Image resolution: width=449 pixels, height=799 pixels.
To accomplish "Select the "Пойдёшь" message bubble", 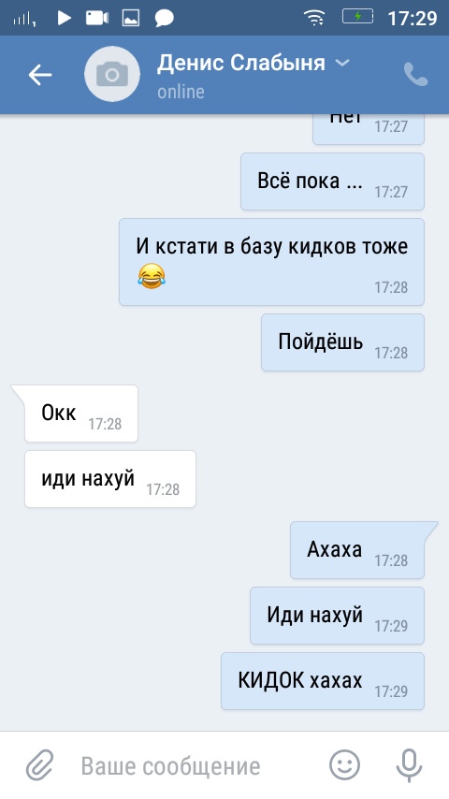I will (342, 342).
